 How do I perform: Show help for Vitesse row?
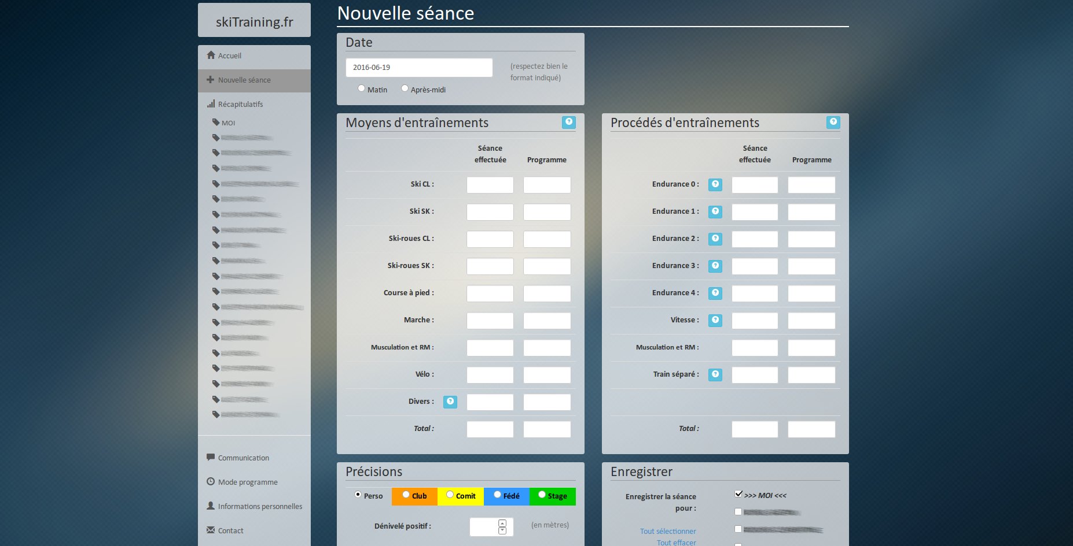click(x=715, y=320)
